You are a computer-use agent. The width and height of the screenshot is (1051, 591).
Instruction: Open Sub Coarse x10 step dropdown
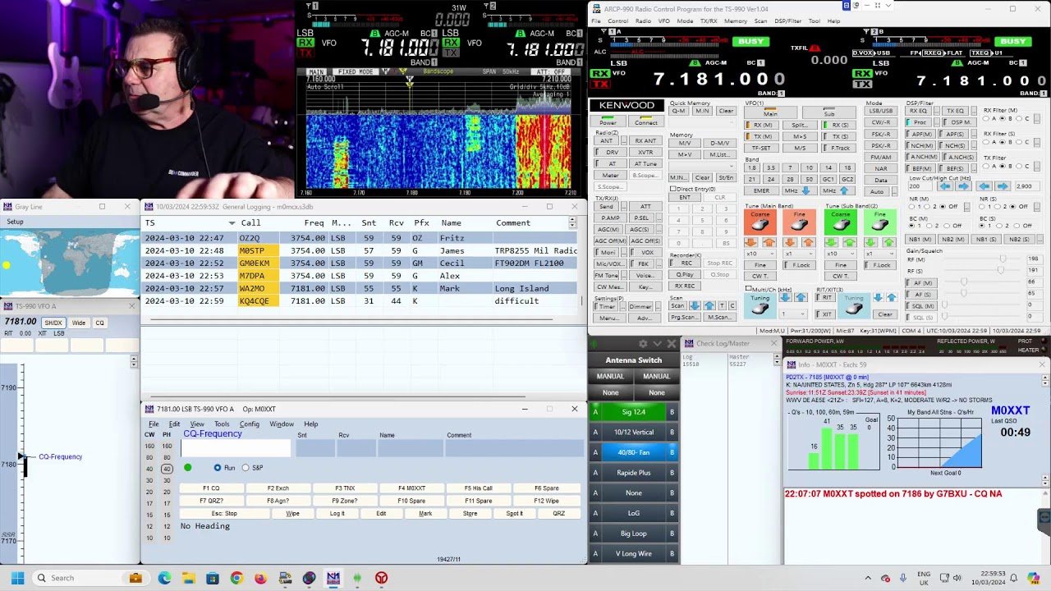(x=841, y=254)
